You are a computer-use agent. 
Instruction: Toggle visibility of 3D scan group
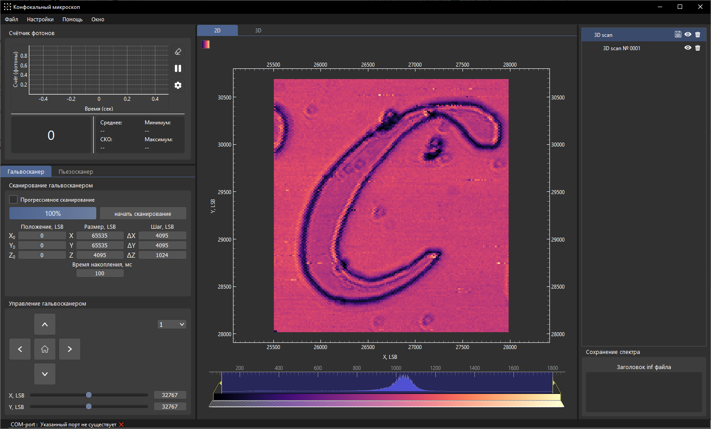[687, 35]
